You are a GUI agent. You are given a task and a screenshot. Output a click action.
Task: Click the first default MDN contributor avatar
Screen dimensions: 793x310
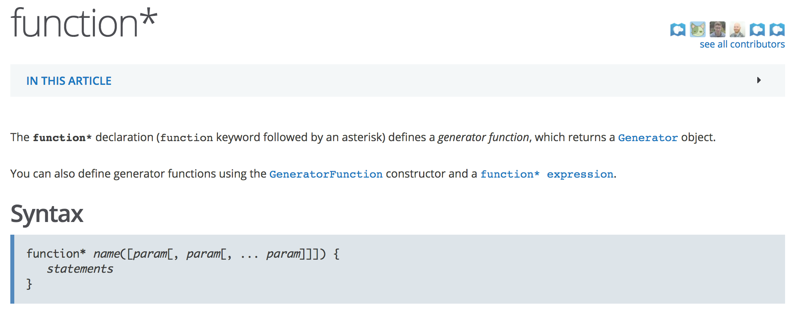coord(678,29)
